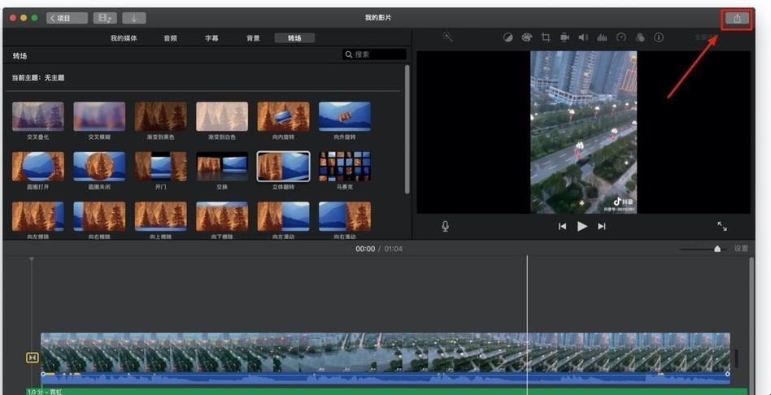This screenshot has height=395, width=771.
Task: Open the color balance adjustment icon
Action: coord(508,37)
